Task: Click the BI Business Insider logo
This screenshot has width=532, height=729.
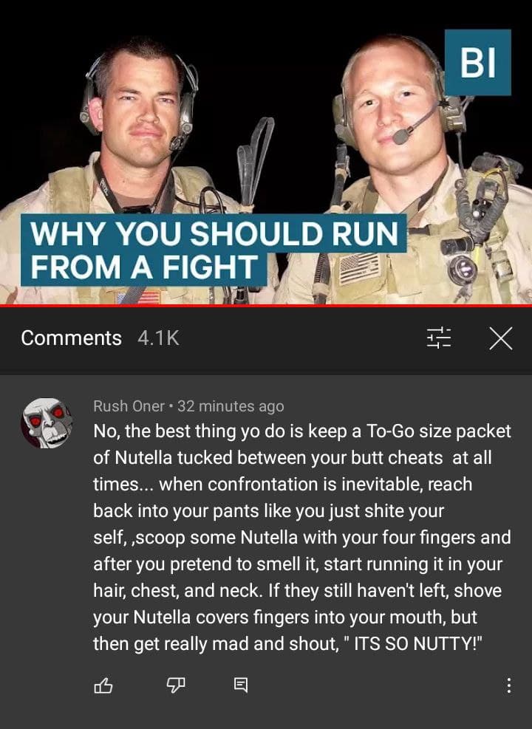Action: (478, 62)
